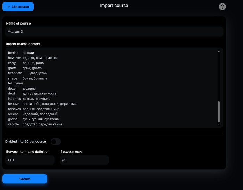
Task: Click the Name of course field
Action: (114, 31)
